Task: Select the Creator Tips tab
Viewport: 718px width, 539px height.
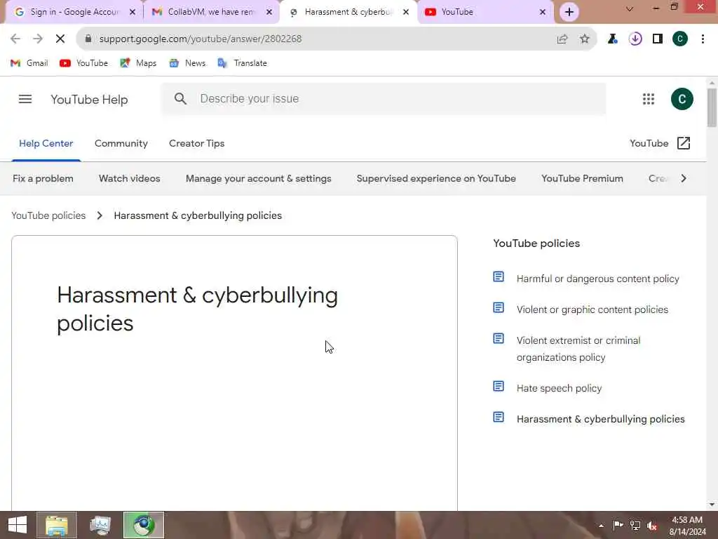Action: click(196, 143)
